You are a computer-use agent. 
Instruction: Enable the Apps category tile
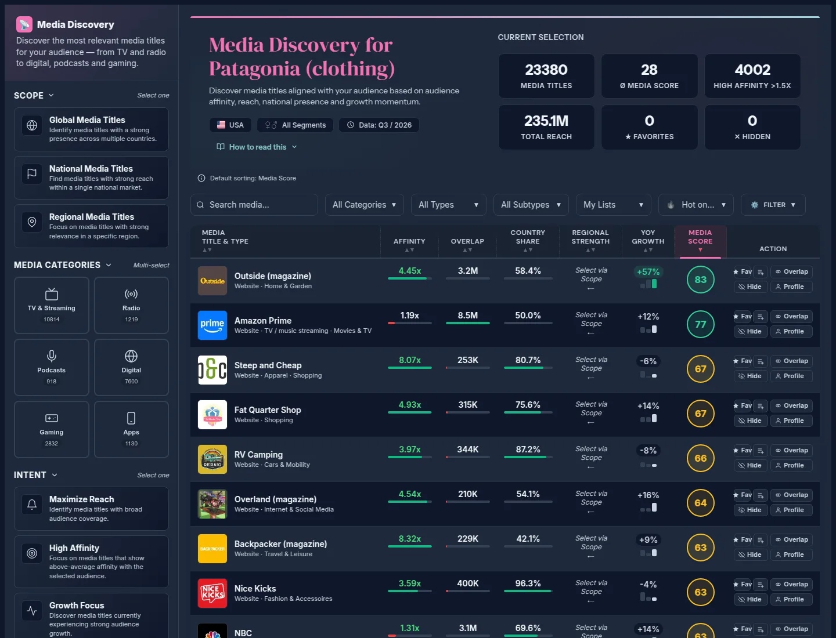131,429
